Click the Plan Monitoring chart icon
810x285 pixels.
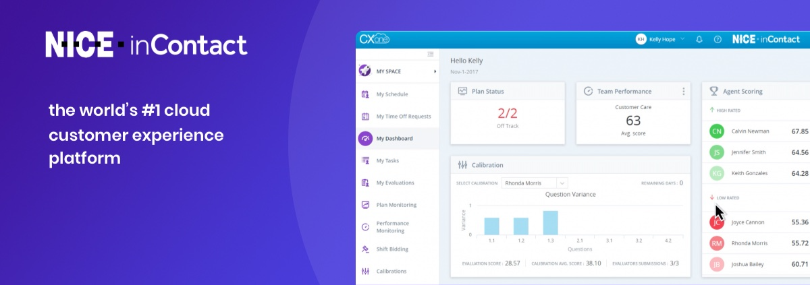click(x=365, y=205)
